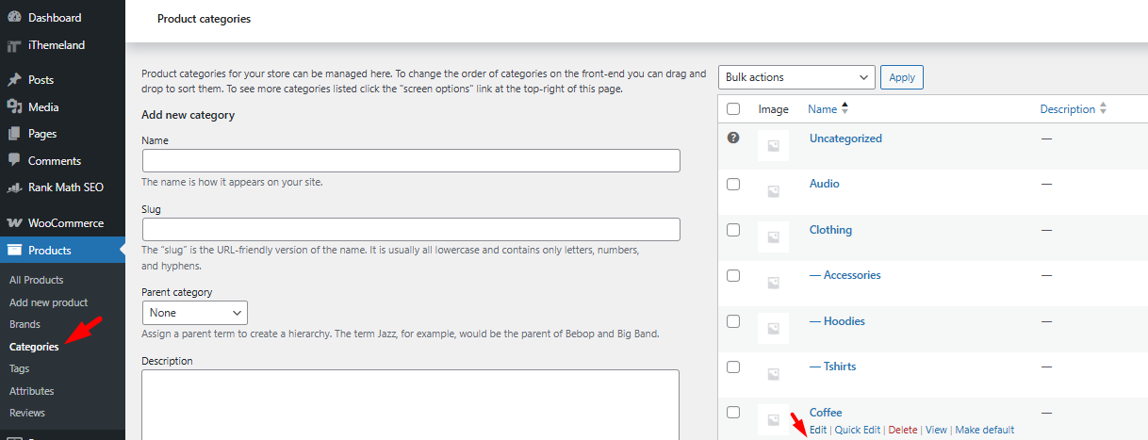Click the Dashboard gauge icon
The height and width of the screenshot is (440, 1148).
14,18
